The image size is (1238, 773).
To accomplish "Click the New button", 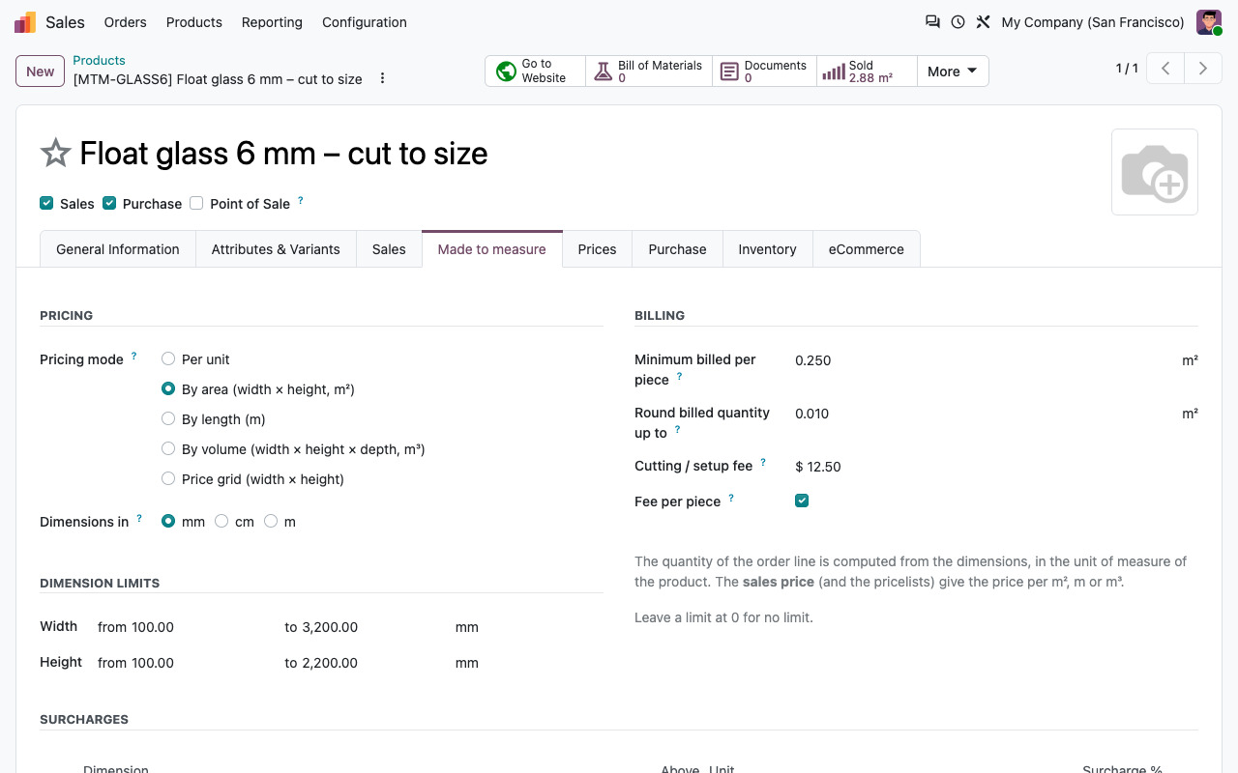I will pyautogui.click(x=41, y=72).
